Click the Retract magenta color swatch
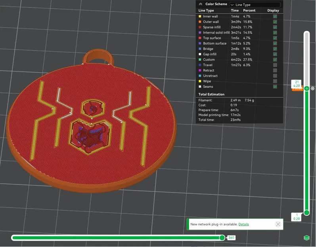This screenshot has height=247, width=316. click(x=200, y=70)
